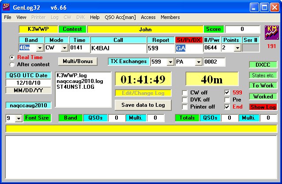Image resolution: width=282 pixels, height=184 pixels.
Task: Select the Real Time radio button
Action: [x=12, y=57]
